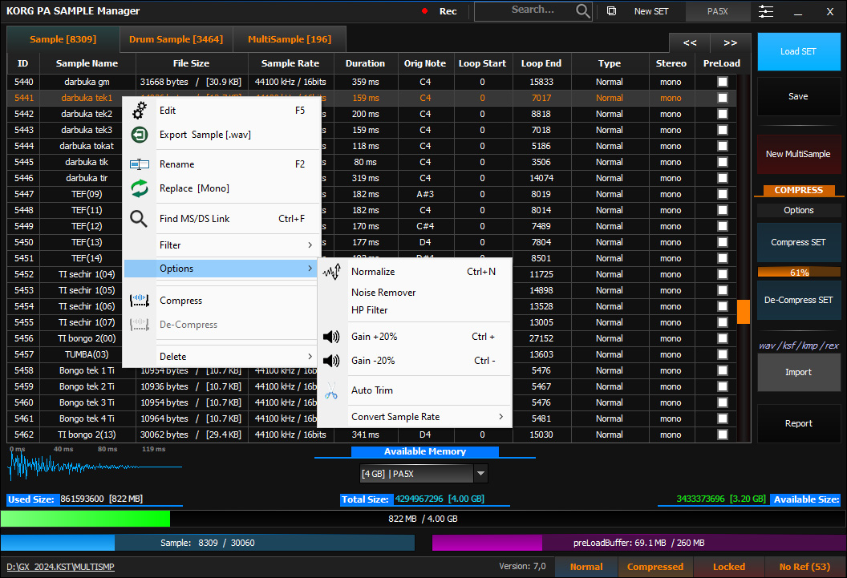The height and width of the screenshot is (578, 847).
Task: Select the Compress waveform icon
Action: (139, 300)
